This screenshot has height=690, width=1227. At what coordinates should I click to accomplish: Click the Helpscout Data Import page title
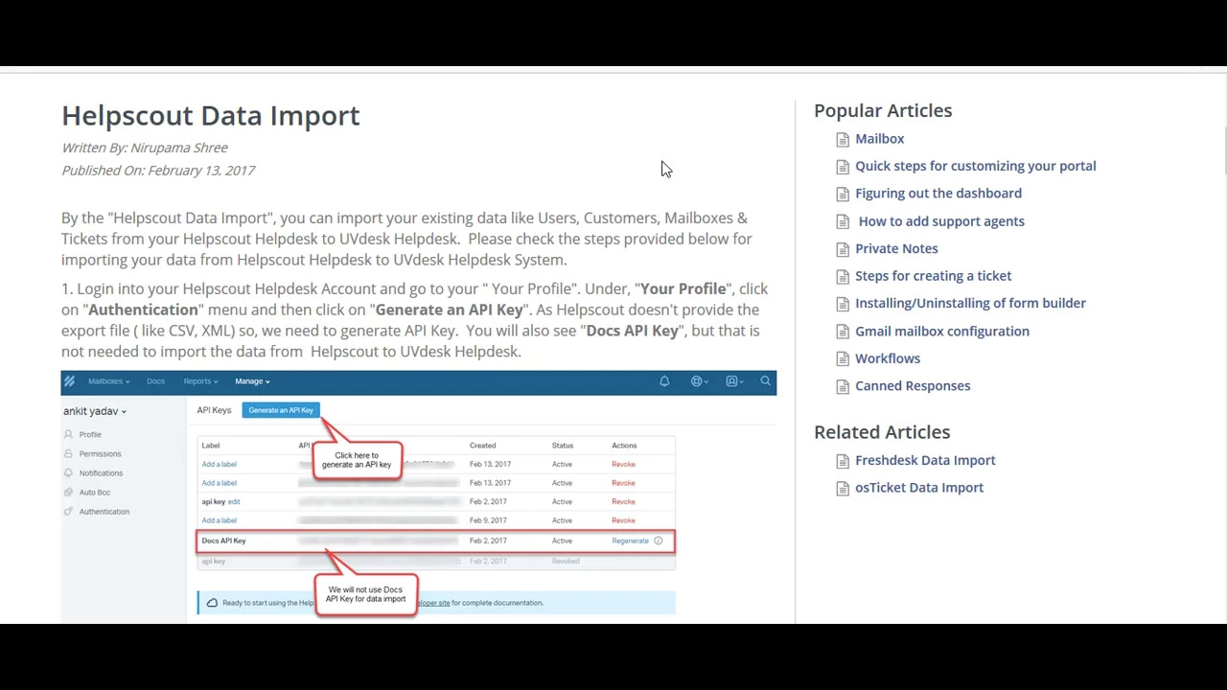211,116
